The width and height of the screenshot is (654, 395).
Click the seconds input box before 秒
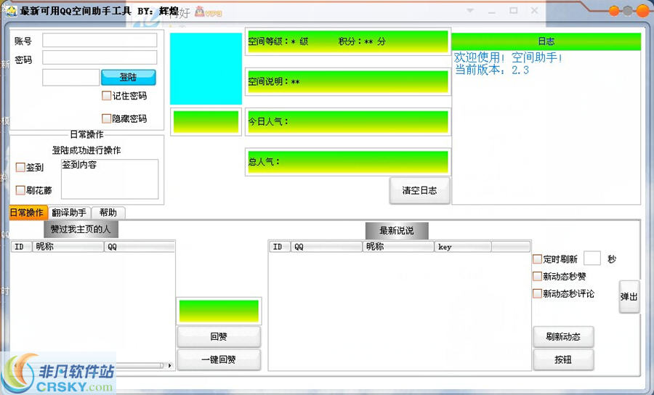click(x=592, y=258)
